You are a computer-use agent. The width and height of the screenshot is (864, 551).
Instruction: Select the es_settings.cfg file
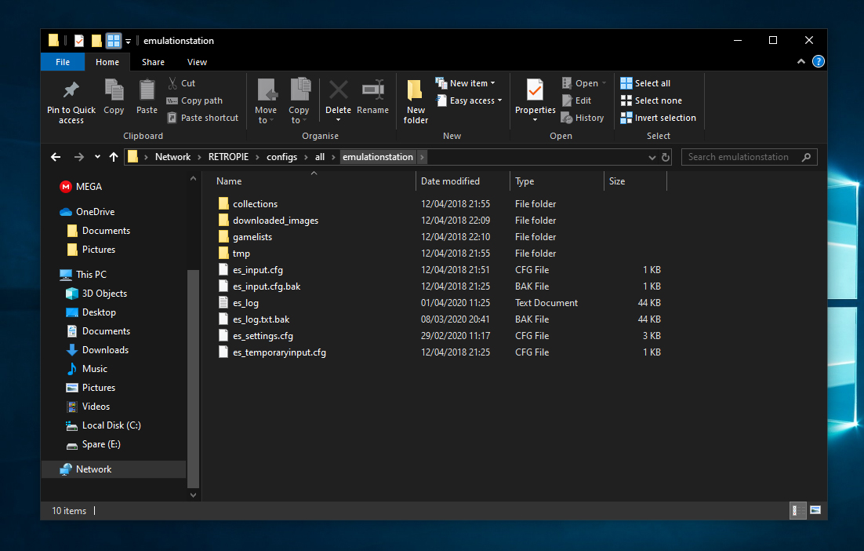point(263,336)
